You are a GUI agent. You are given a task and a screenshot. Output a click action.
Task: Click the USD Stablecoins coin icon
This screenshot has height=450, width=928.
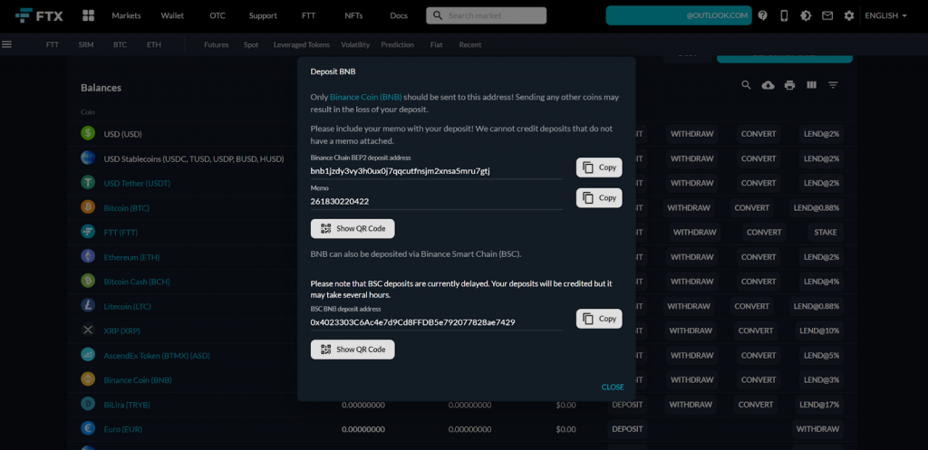coord(88,158)
